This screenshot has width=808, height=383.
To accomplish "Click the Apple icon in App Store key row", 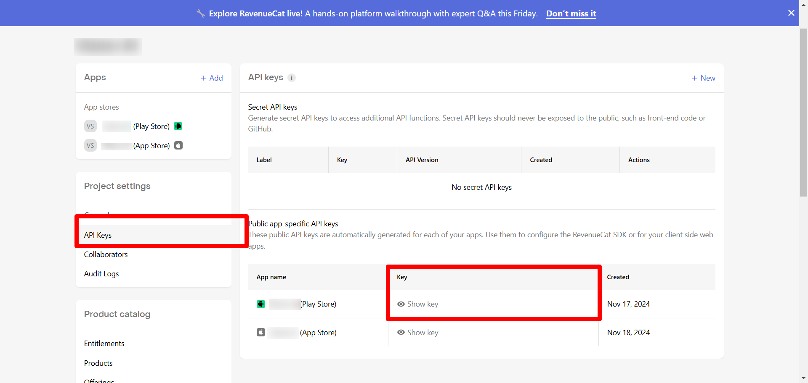I will pyautogui.click(x=261, y=332).
